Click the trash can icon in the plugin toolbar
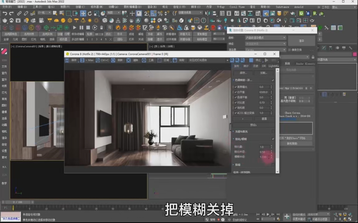 101,28
